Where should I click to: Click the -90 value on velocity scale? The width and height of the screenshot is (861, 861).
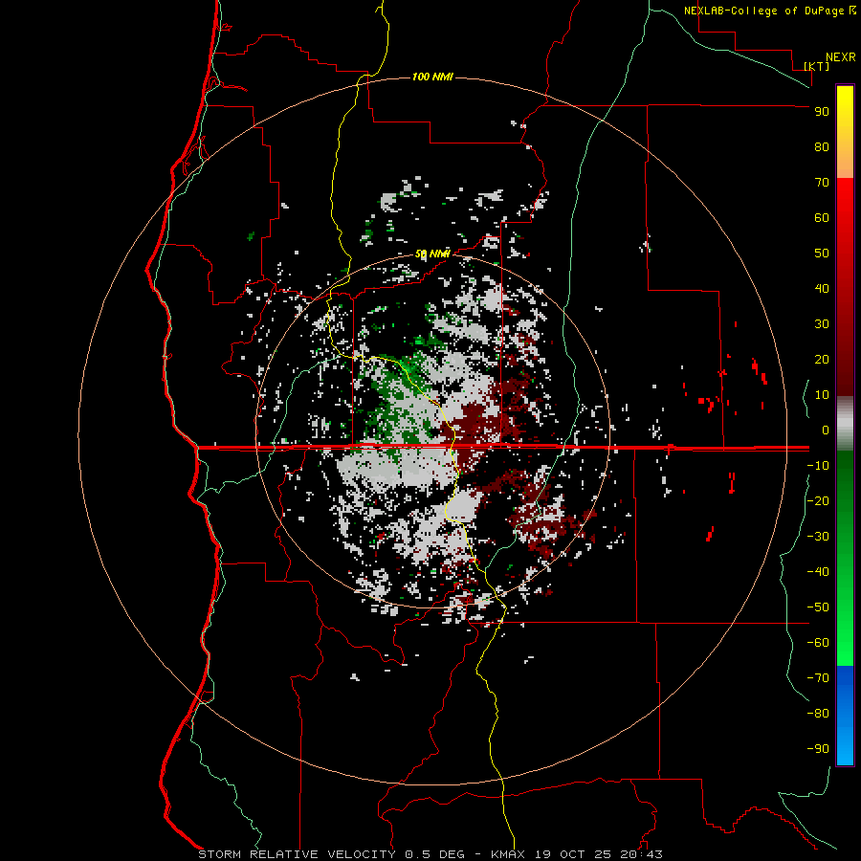[818, 749]
